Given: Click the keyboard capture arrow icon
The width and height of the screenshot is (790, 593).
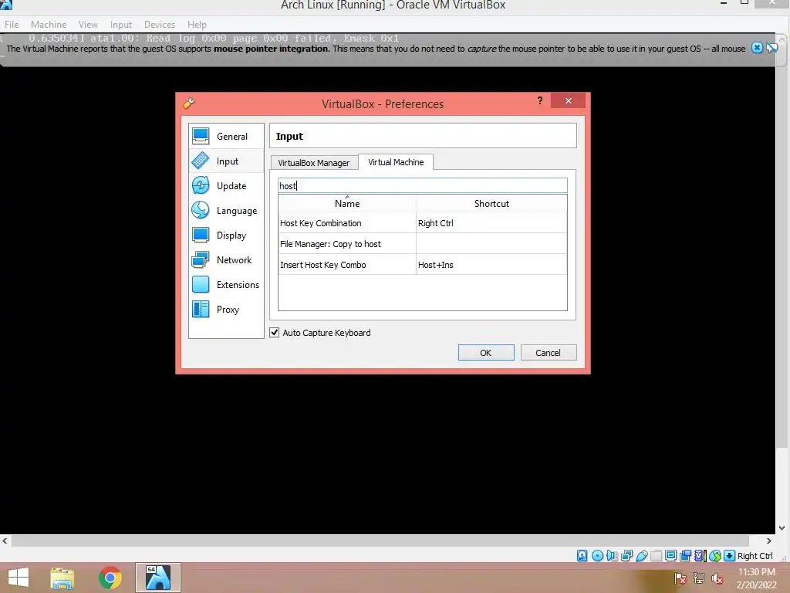Looking at the screenshot, I should 729,556.
